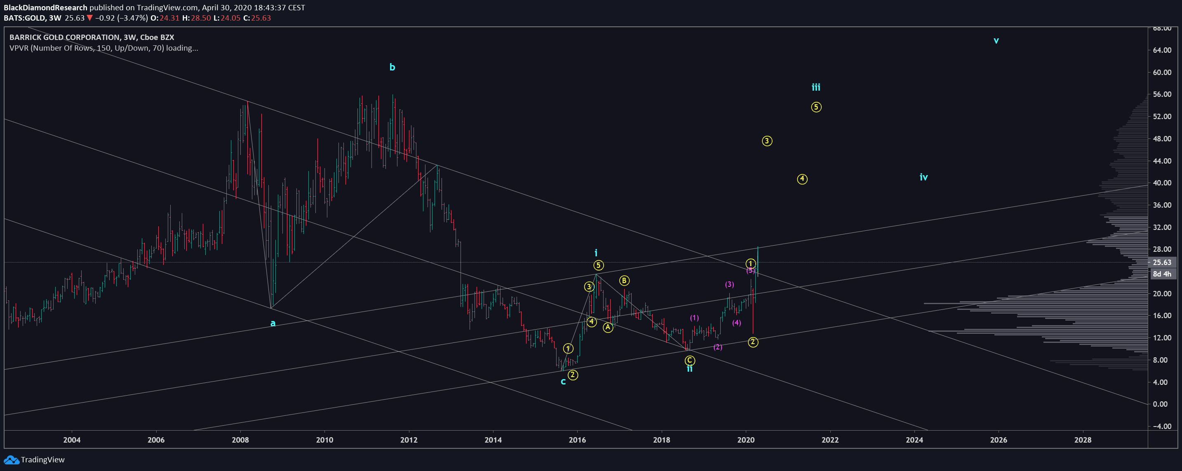The width and height of the screenshot is (1182, 471).
Task: Click the magenta (3) wave label
Action: pyautogui.click(x=730, y=284)
